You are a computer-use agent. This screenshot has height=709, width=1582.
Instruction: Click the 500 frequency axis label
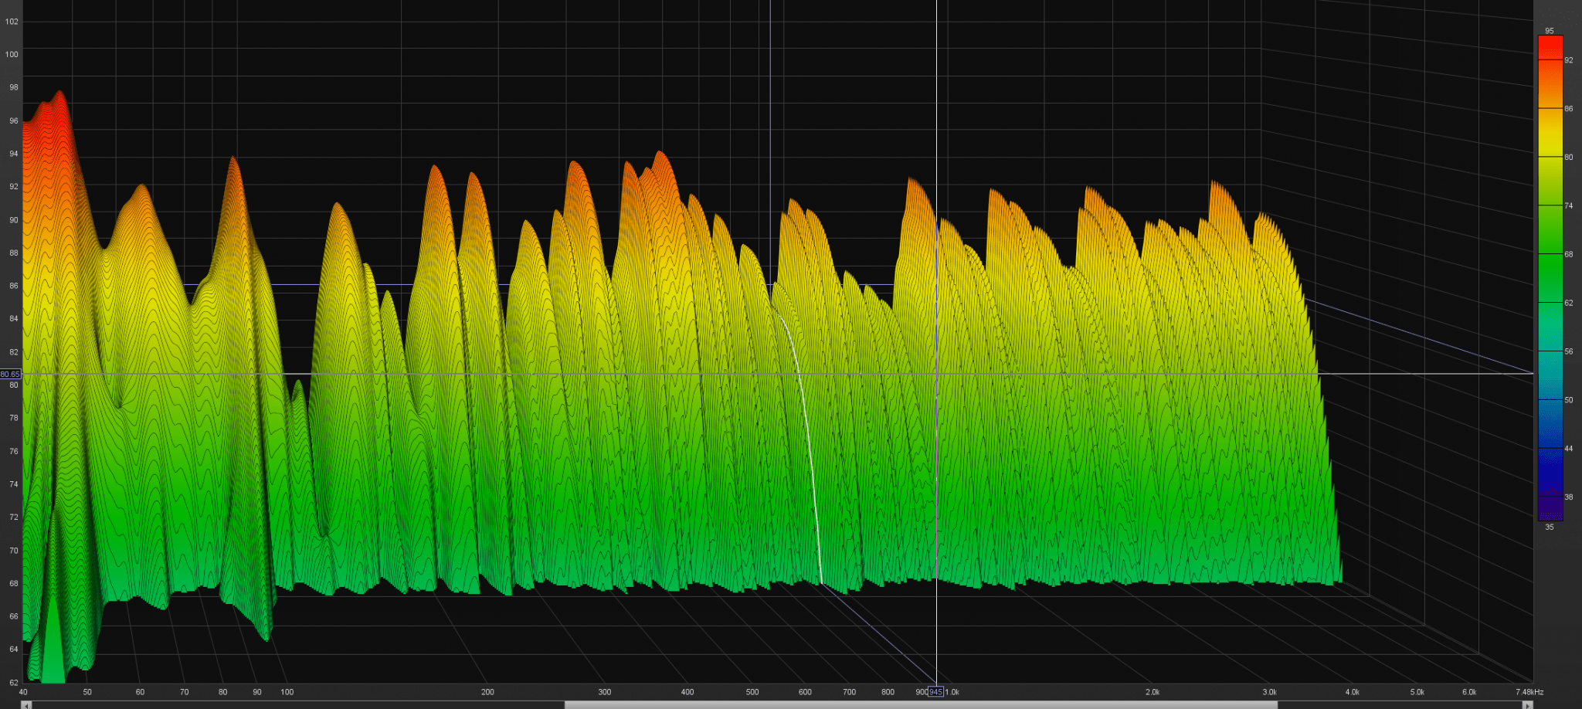click(x=752, y=692)
